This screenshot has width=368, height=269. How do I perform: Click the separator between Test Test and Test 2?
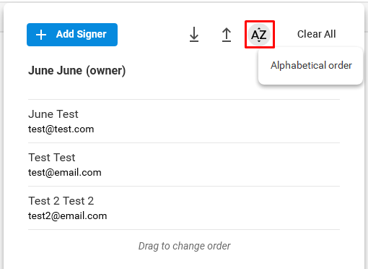pos(184,186)
